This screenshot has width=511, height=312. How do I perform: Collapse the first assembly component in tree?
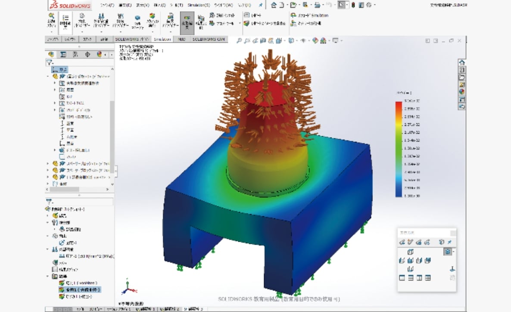(x=48, y=76)
